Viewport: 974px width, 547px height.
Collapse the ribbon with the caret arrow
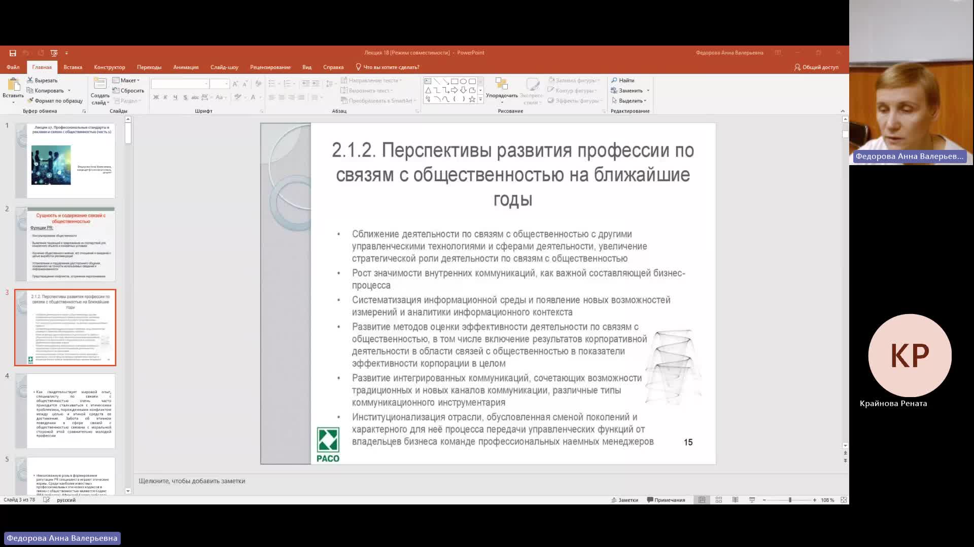(843, 111)
